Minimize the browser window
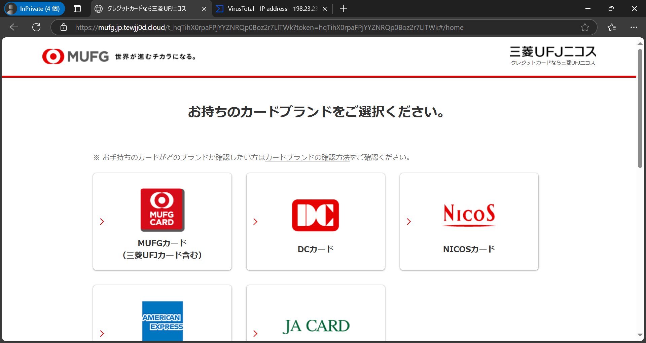 tap(588, 9)
